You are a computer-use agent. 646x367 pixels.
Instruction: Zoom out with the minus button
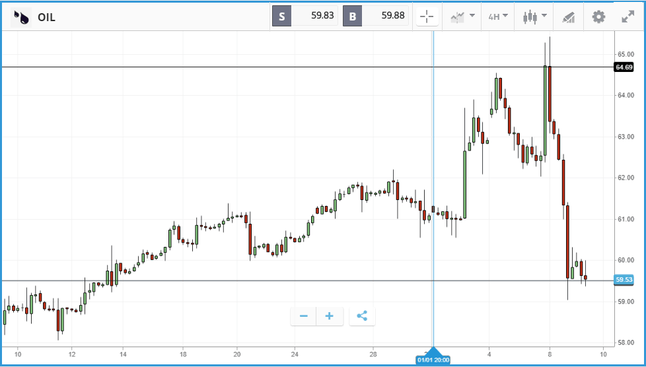(x=304, y=316)
